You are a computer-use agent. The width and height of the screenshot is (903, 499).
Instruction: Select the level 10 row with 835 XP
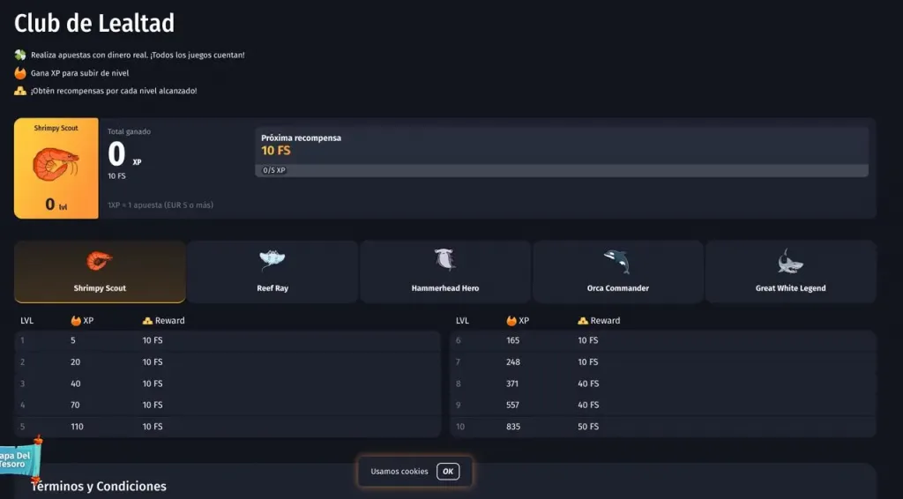(x=664, y=427)
